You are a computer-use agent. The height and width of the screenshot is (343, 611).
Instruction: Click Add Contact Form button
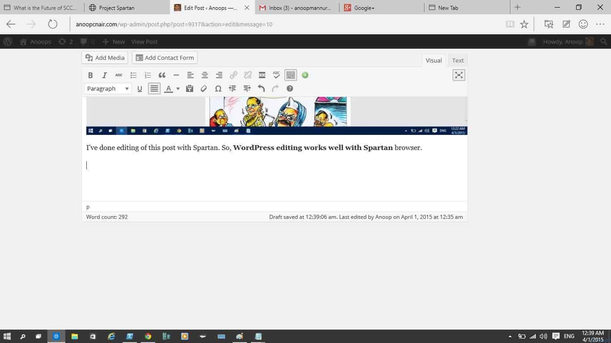pyautogui.click(x=165, y=58)
